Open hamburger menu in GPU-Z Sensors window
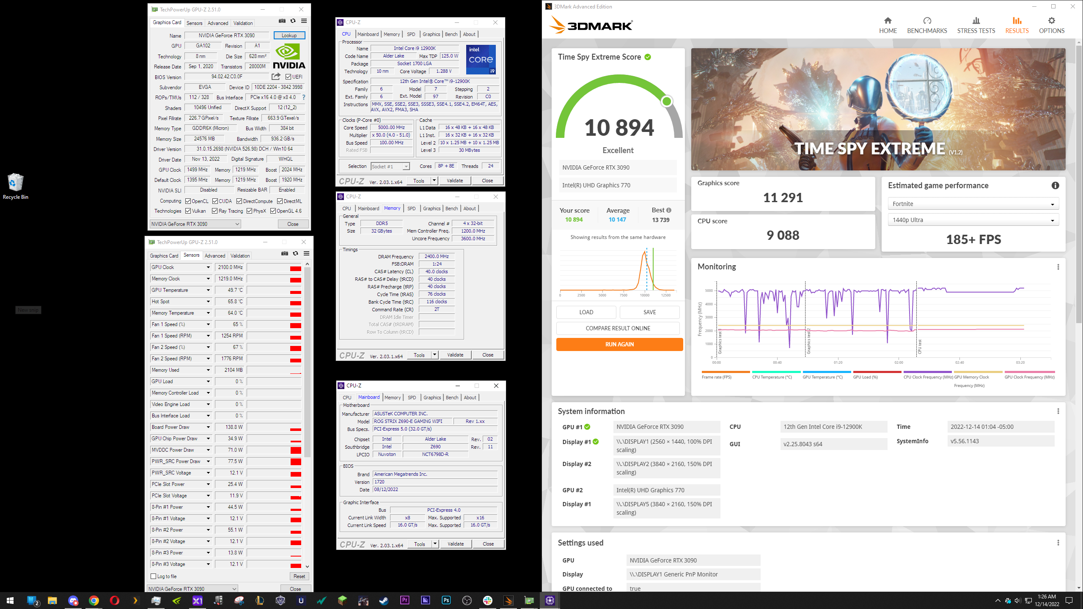The image size is (1083, 609). click(x=307, y=253)
